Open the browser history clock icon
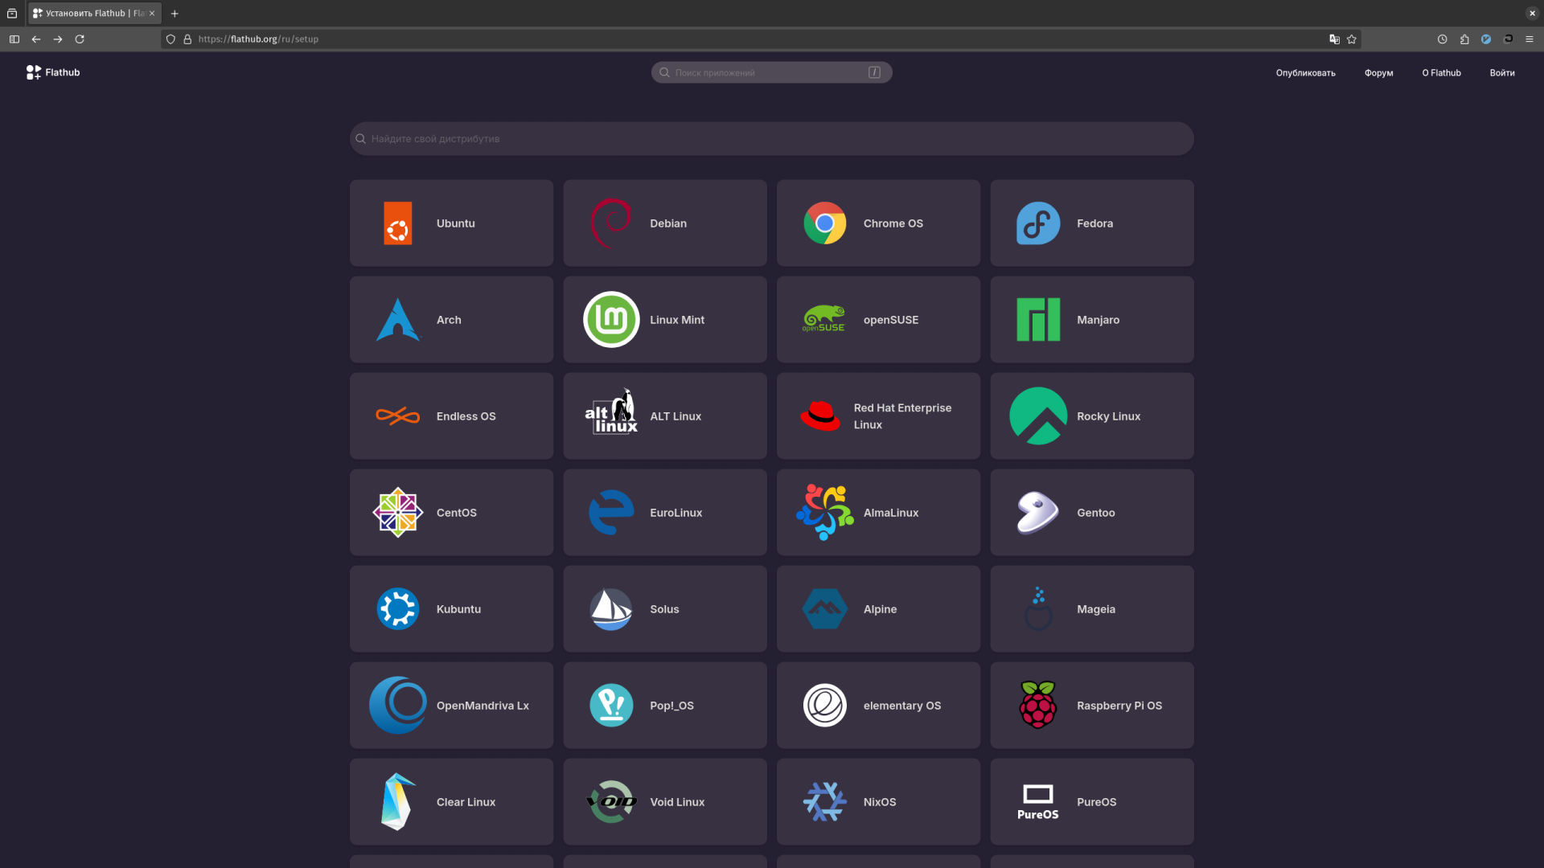This screenshot has width=1544, height=868. [1443, 39]
